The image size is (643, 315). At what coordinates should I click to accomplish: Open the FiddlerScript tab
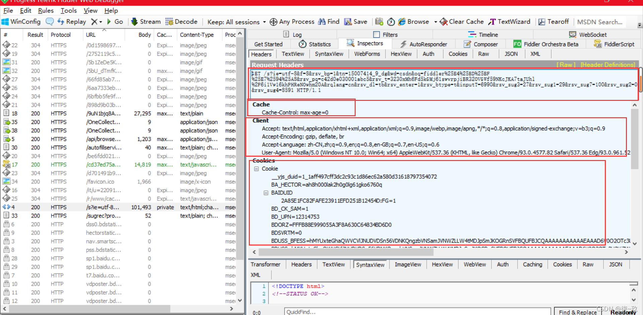pos(614,44)
